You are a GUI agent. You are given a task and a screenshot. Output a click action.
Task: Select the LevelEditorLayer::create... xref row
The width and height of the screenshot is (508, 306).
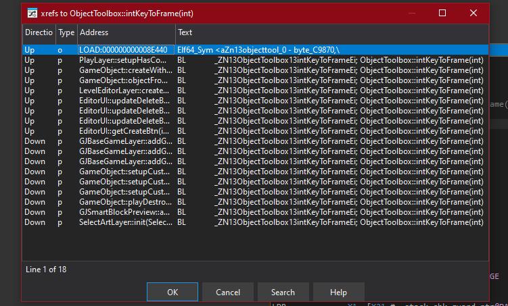(x=256, y=91)
